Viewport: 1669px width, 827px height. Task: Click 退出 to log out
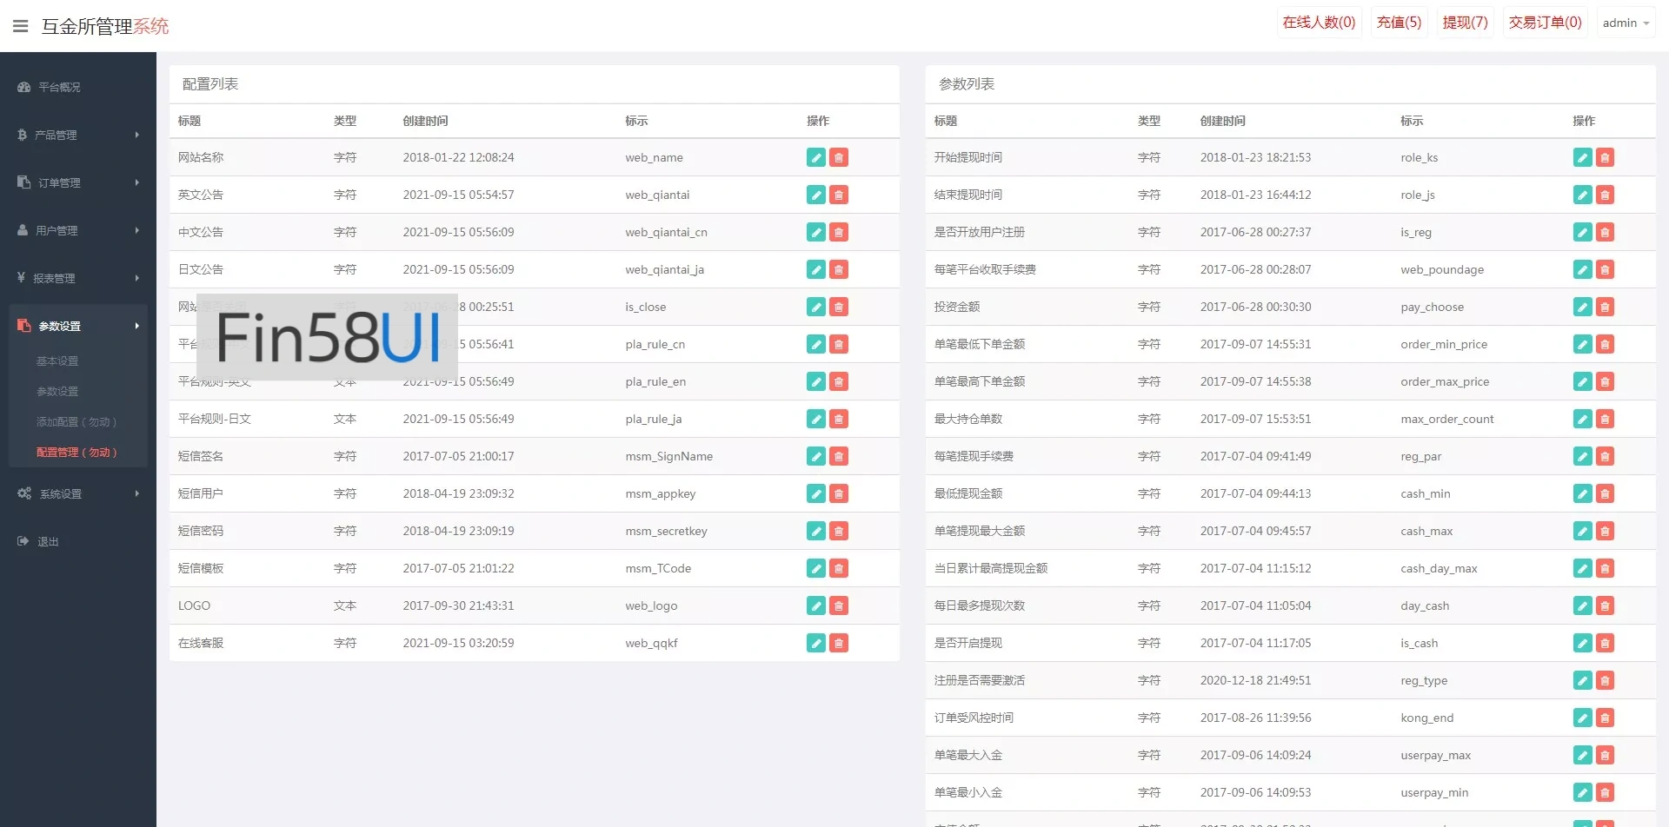point(47,540)
